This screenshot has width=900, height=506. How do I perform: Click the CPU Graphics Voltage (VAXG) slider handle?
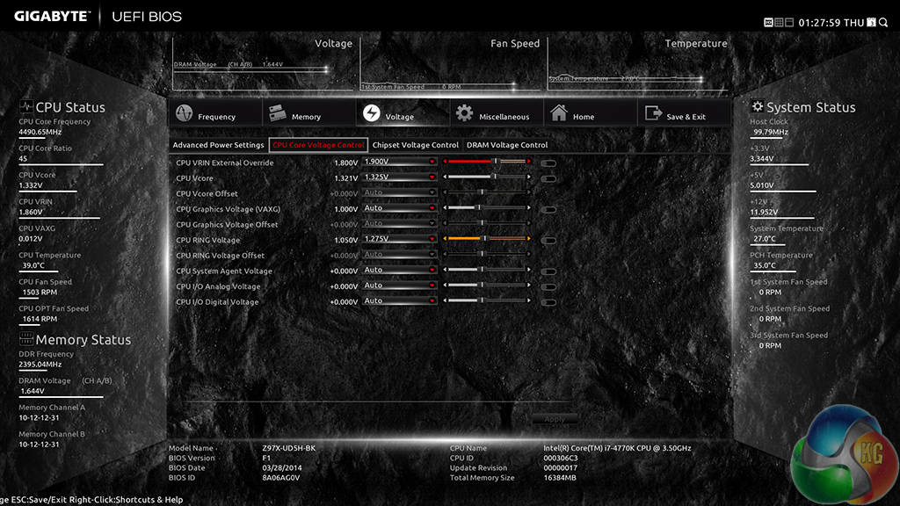coord(479,208)
